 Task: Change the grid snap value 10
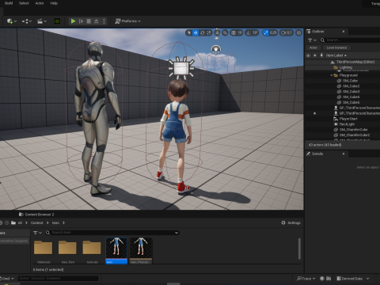[240, 32]
